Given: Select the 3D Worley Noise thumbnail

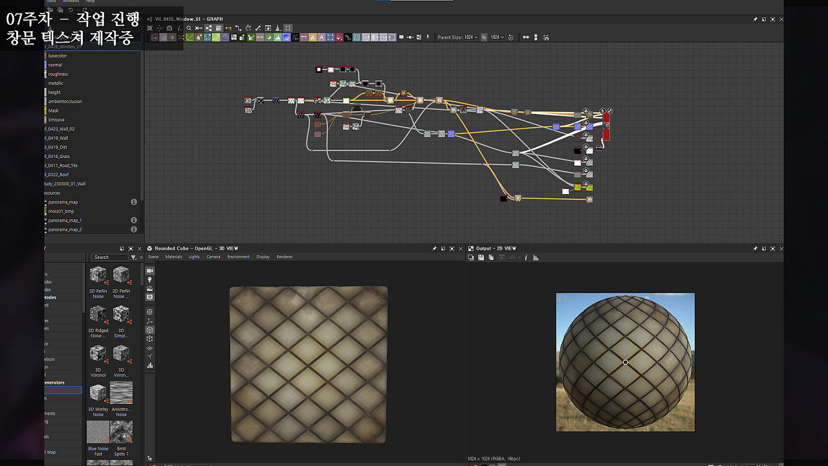Looking at the screenshot, I should (98, 392).
